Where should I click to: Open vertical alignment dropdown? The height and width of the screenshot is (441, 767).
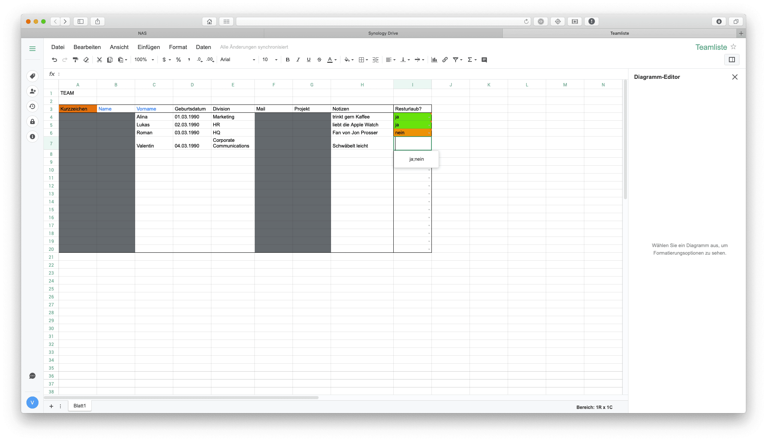point(405,60)
